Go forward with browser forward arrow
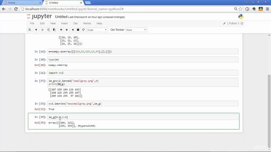The image size is (271, 152). 10,9
